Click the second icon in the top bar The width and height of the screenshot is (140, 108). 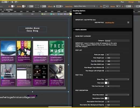coord(12,2)
